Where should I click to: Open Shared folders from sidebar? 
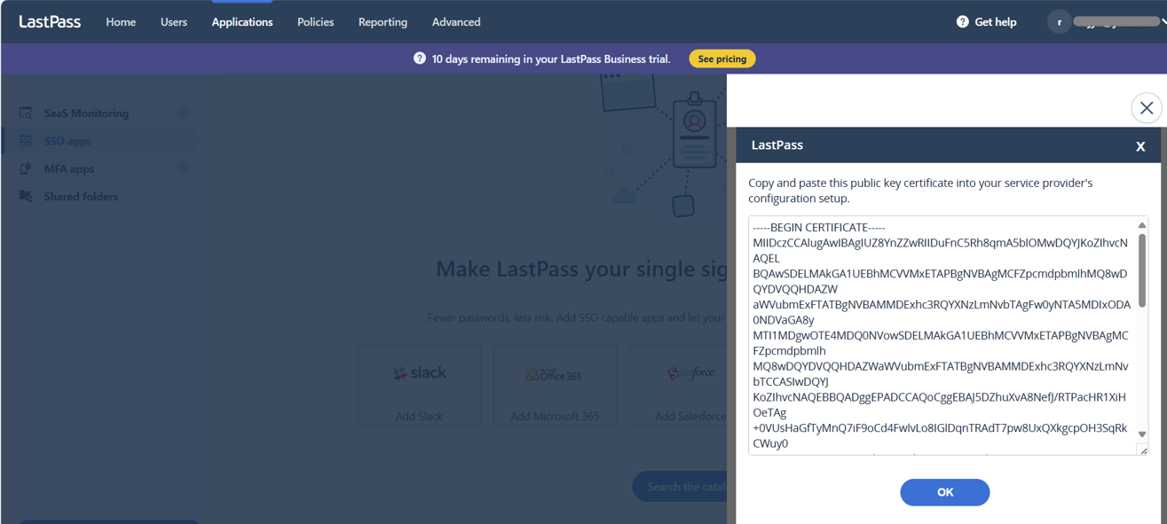tap(81, 197)
